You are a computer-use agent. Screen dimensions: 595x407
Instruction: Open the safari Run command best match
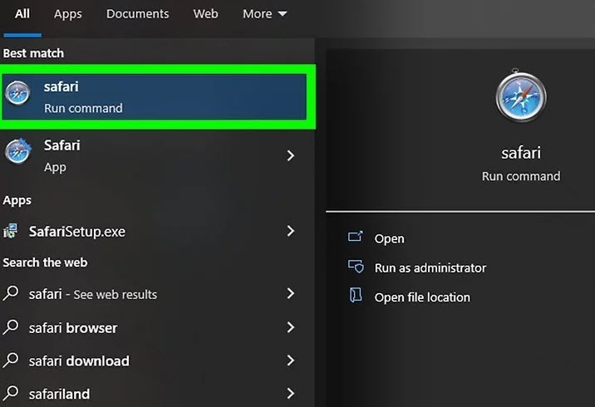click(154, 96)
